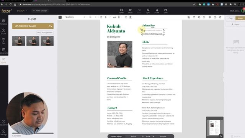Select the UI Designer subtitle text
The image size is (245, 138).
[114, 37]
